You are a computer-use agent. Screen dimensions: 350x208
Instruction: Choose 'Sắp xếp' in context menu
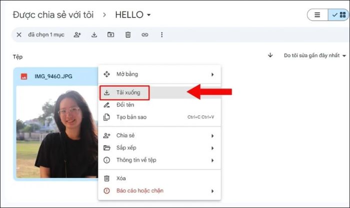pos(159,148)
